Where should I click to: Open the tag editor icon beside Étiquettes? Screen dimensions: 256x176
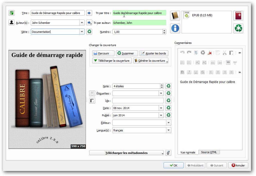[x=92, y=94]
